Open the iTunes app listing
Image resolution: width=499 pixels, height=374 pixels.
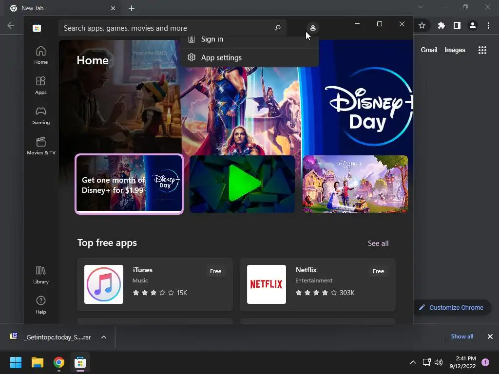tap(155, 284)
